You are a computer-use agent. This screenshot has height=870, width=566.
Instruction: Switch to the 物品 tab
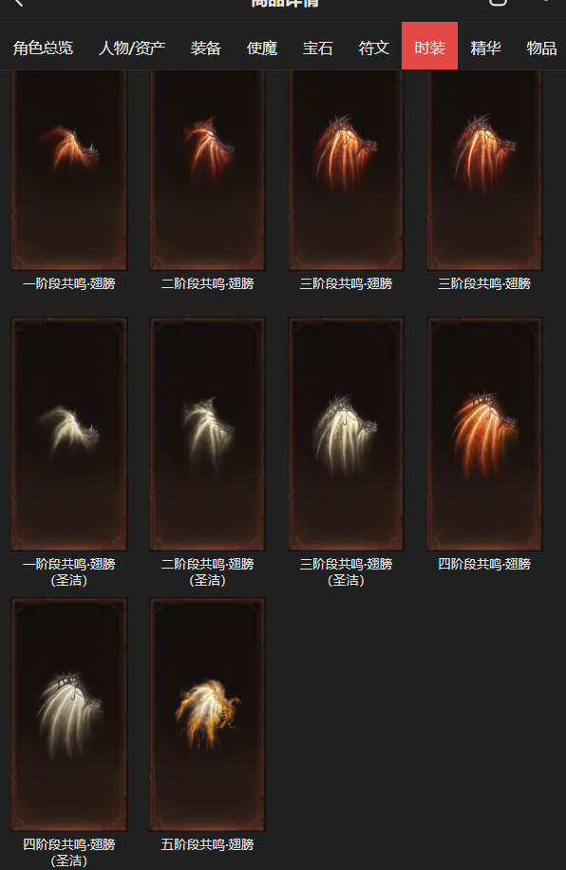(541, 48)
